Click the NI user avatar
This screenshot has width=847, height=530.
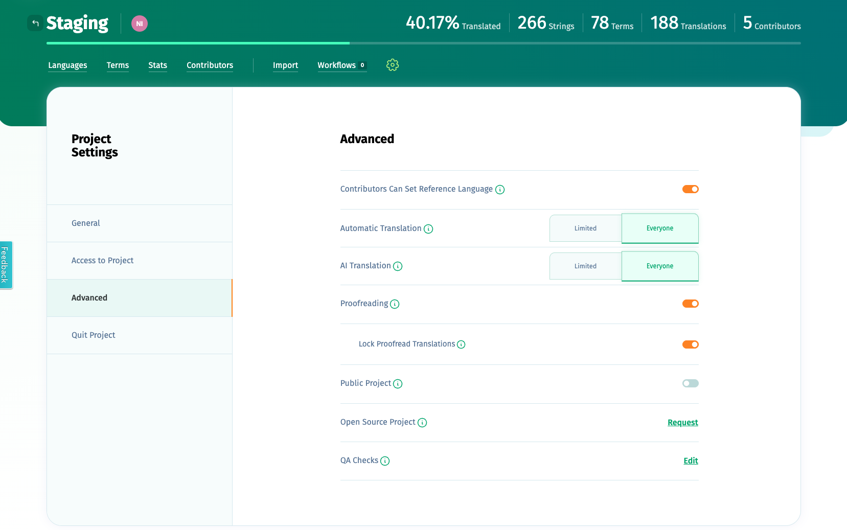[x=140, y=24]
